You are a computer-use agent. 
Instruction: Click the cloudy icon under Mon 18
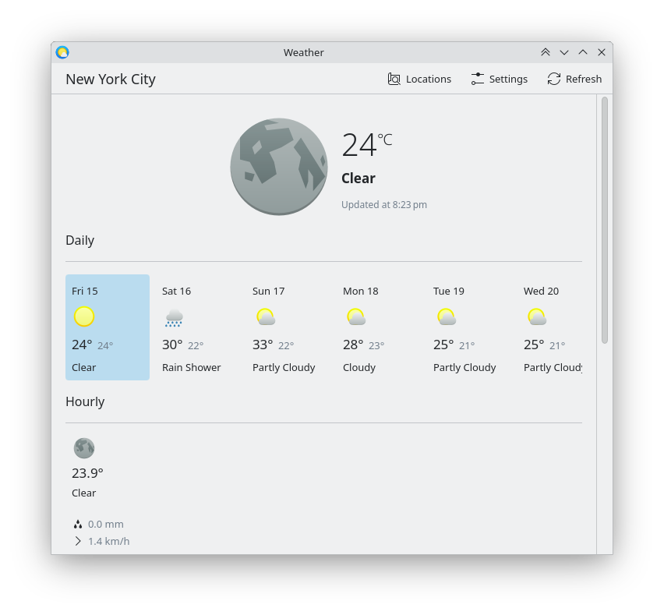pyautogui.click(x=356, y=316)
